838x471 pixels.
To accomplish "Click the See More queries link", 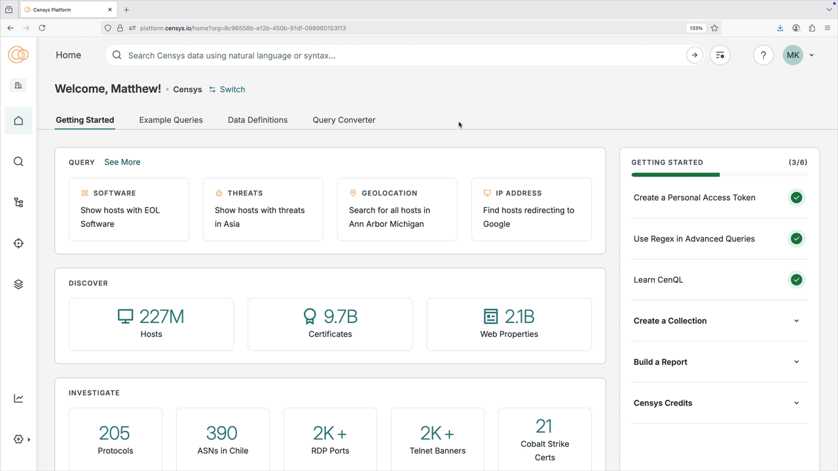I will tap(122, 162).
